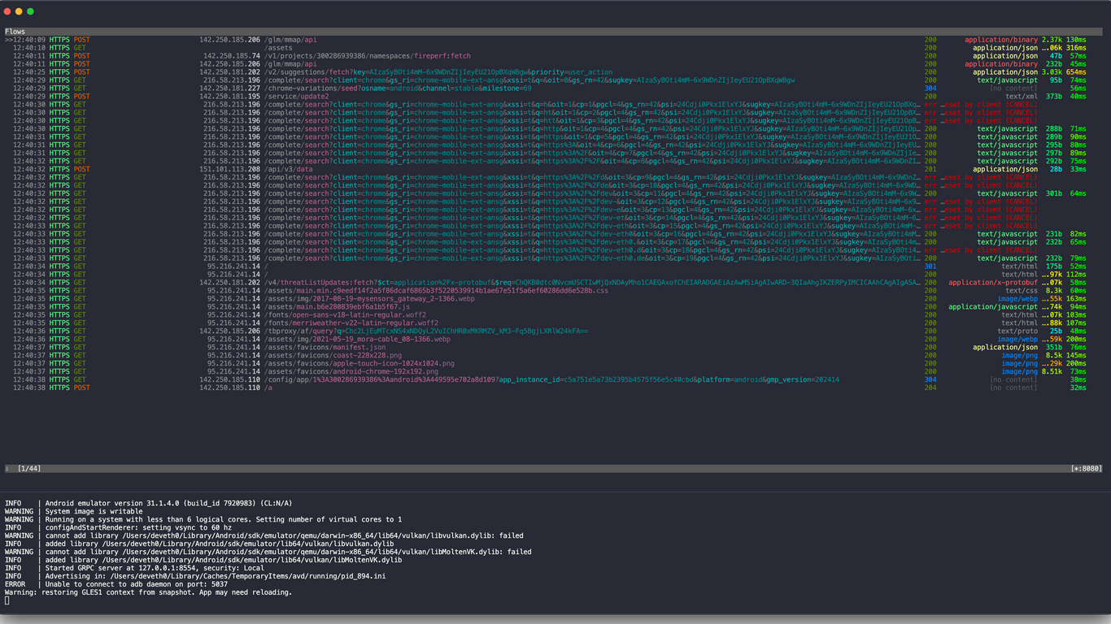Image resolution: width=1111 pixels, height=624 pixels.
Task: Click the Flows header title
Action: point(15,31)
